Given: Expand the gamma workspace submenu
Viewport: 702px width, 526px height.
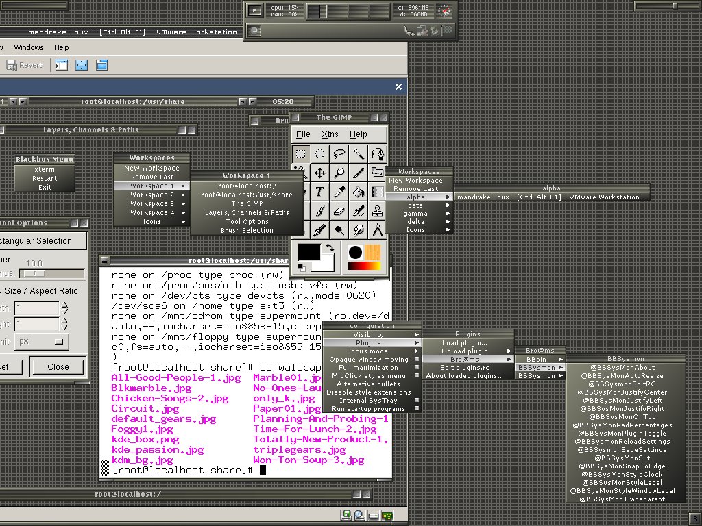Looking at the screenshot, I should pyautogui.click(x=419, y=214).
